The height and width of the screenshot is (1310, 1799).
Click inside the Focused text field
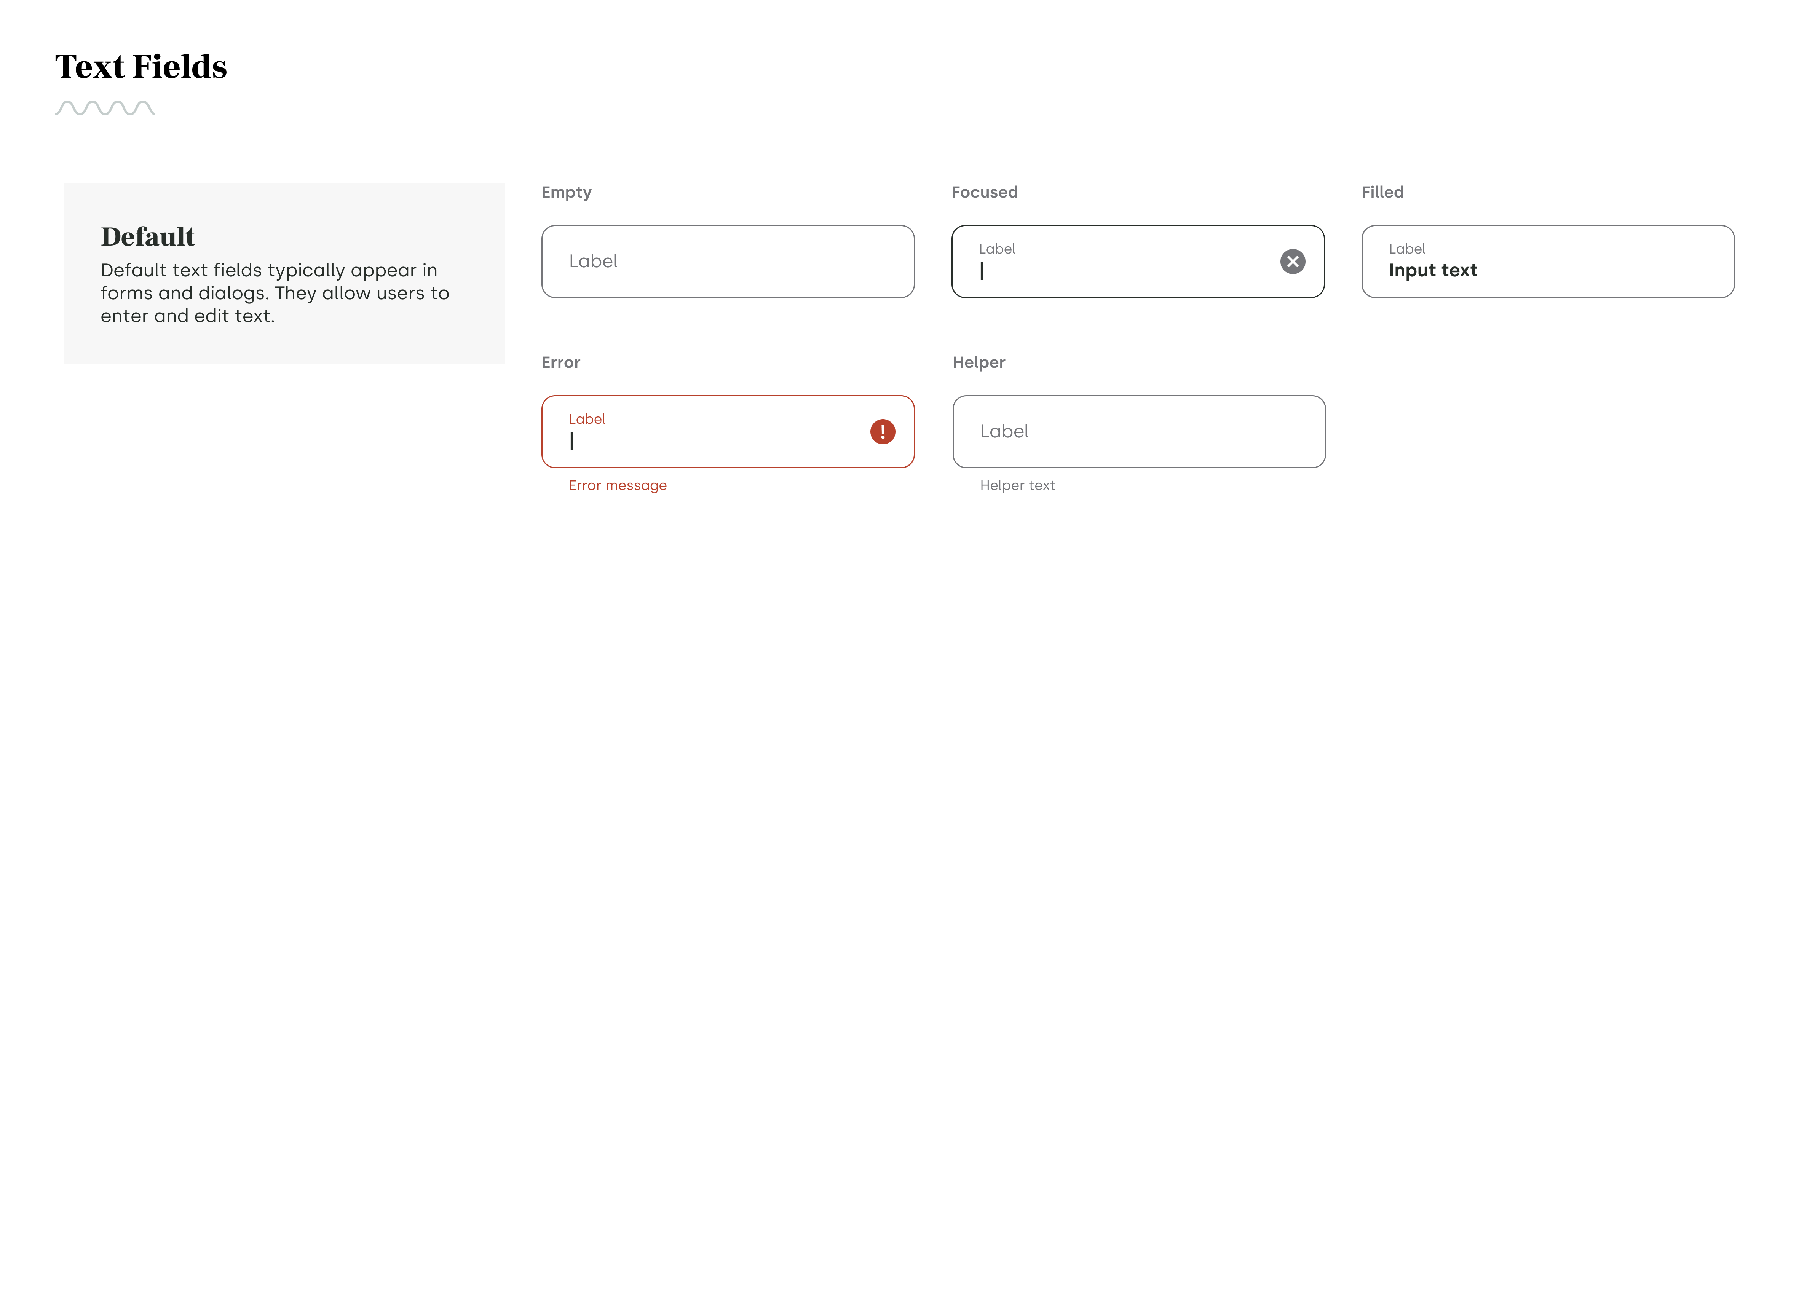(1138, 262)
